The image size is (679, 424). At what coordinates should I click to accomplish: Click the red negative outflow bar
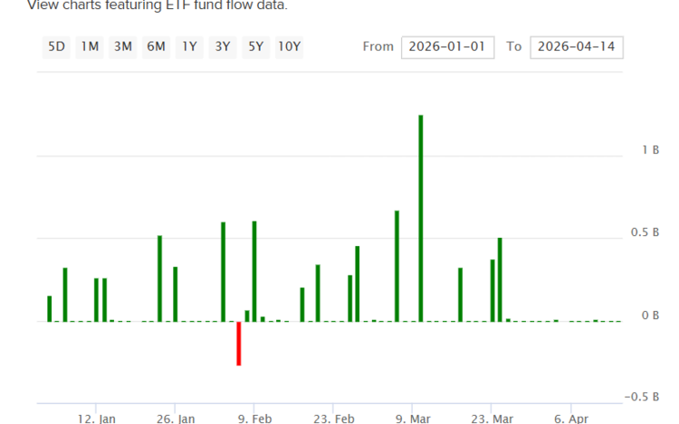tap(239, 344)
